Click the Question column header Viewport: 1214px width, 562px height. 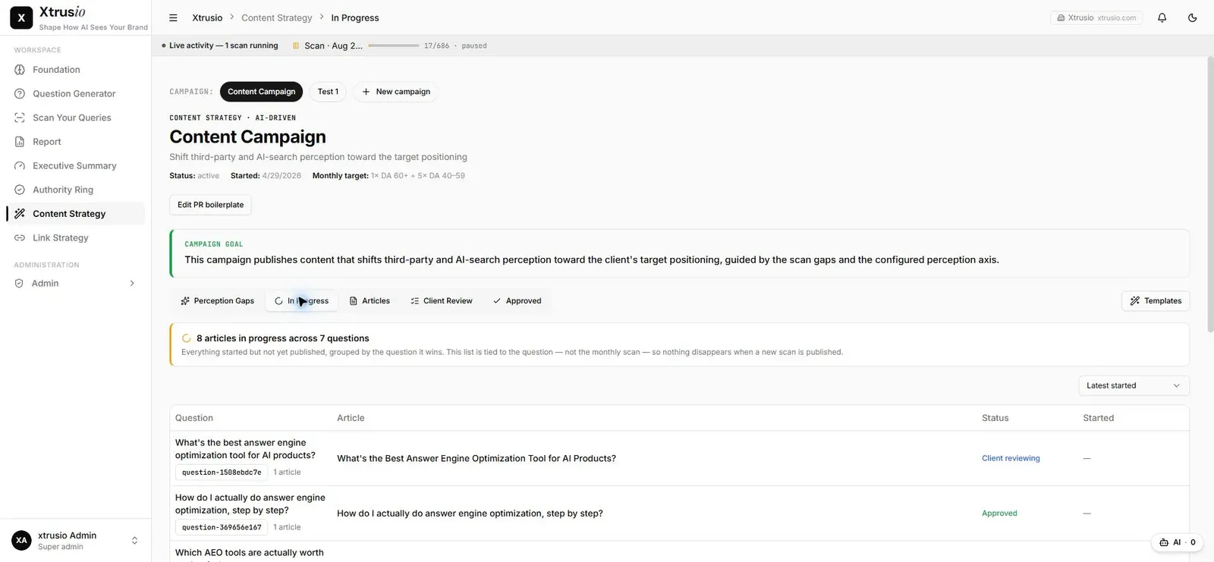coord(194,418)
